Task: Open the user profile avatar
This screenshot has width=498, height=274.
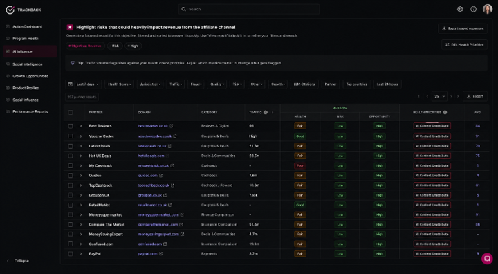Action: [488, 9]
